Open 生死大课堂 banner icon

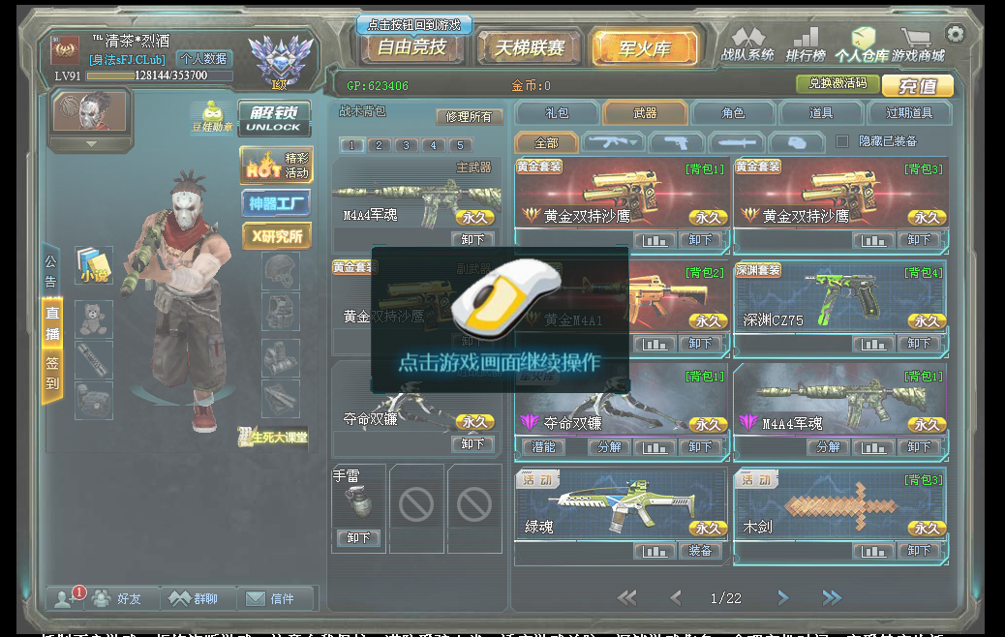(273, 437)
